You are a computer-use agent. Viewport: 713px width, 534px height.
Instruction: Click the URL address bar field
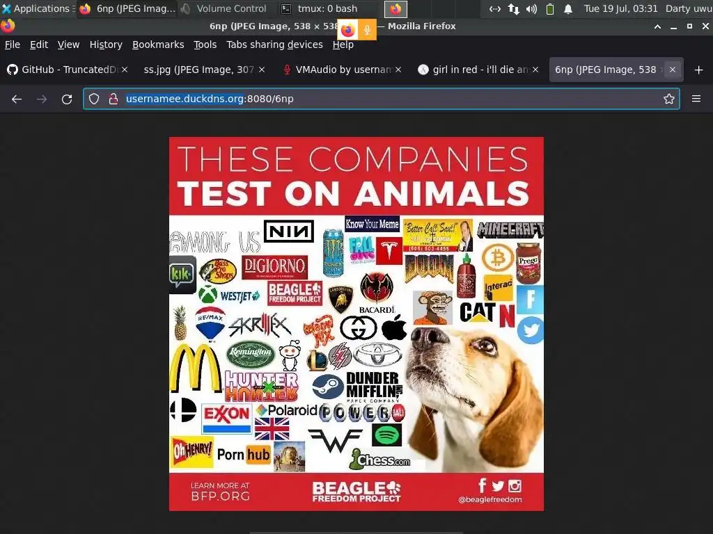coord(381,99)
